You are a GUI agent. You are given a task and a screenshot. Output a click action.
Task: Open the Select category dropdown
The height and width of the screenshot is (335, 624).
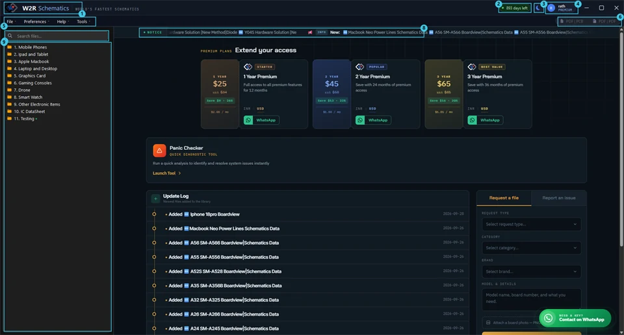pos(531,248)
